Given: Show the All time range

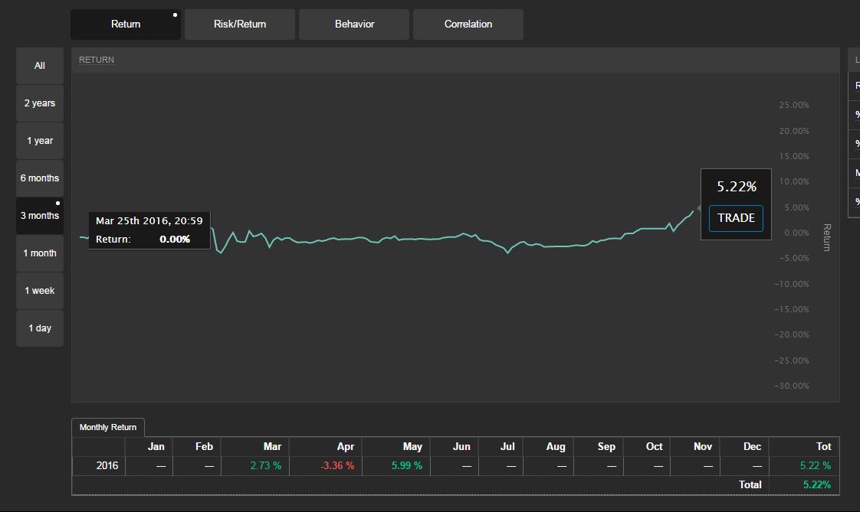Looking at the screenshot, I should click(40, 66).
